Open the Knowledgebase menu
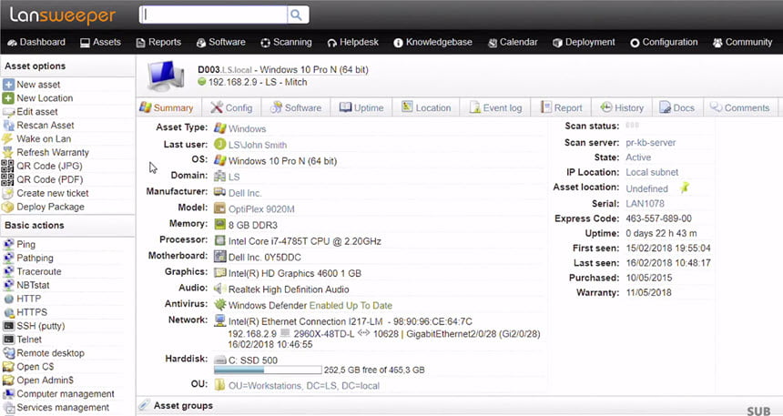The width and height of the screenshot is (783, 416). 433,43
